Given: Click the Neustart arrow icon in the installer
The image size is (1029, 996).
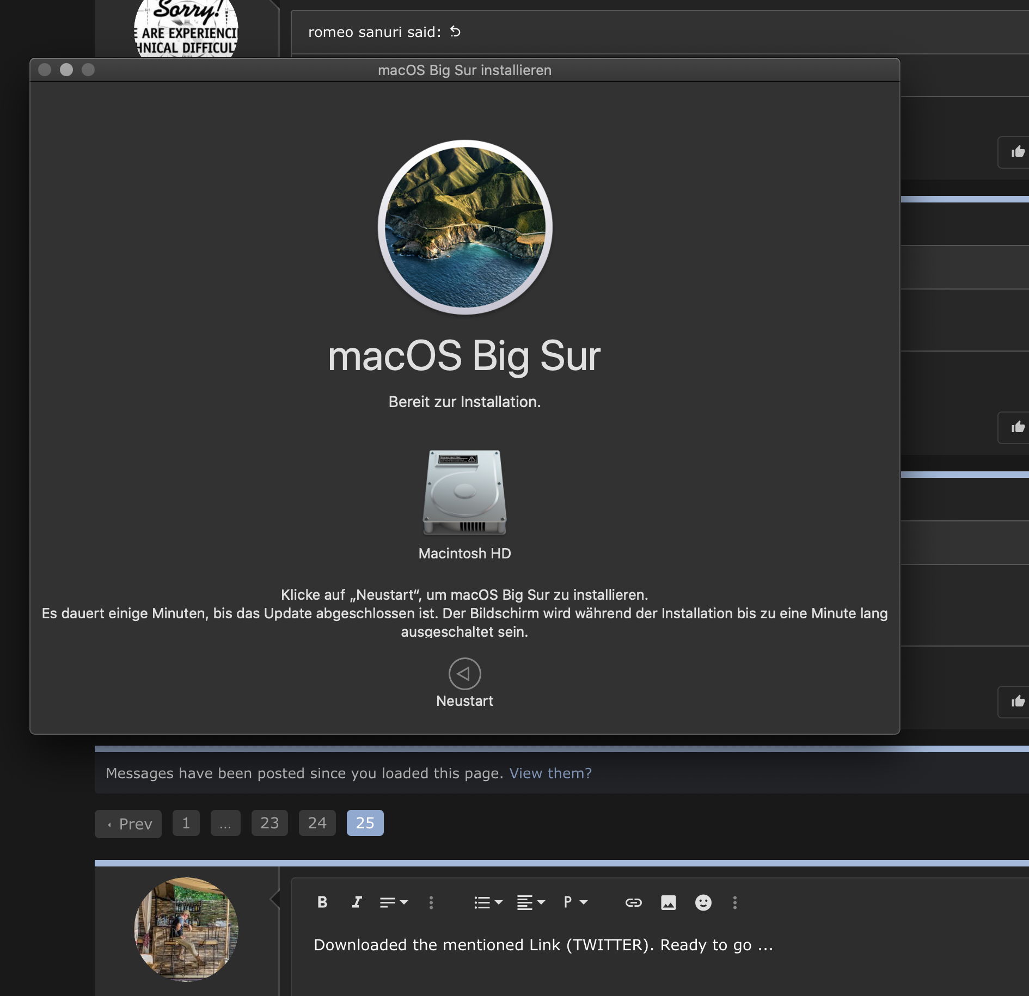Looking at the screenshot, I should point(464,674).
